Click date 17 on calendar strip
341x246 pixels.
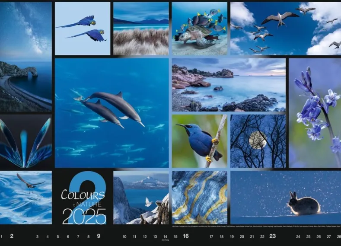[211, 236]
